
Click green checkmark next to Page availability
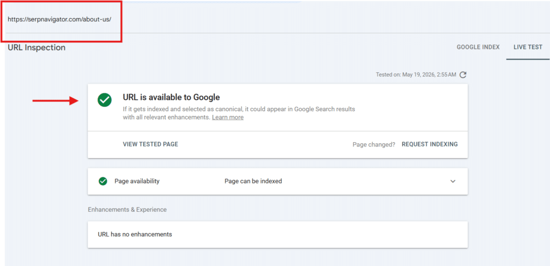103,181
